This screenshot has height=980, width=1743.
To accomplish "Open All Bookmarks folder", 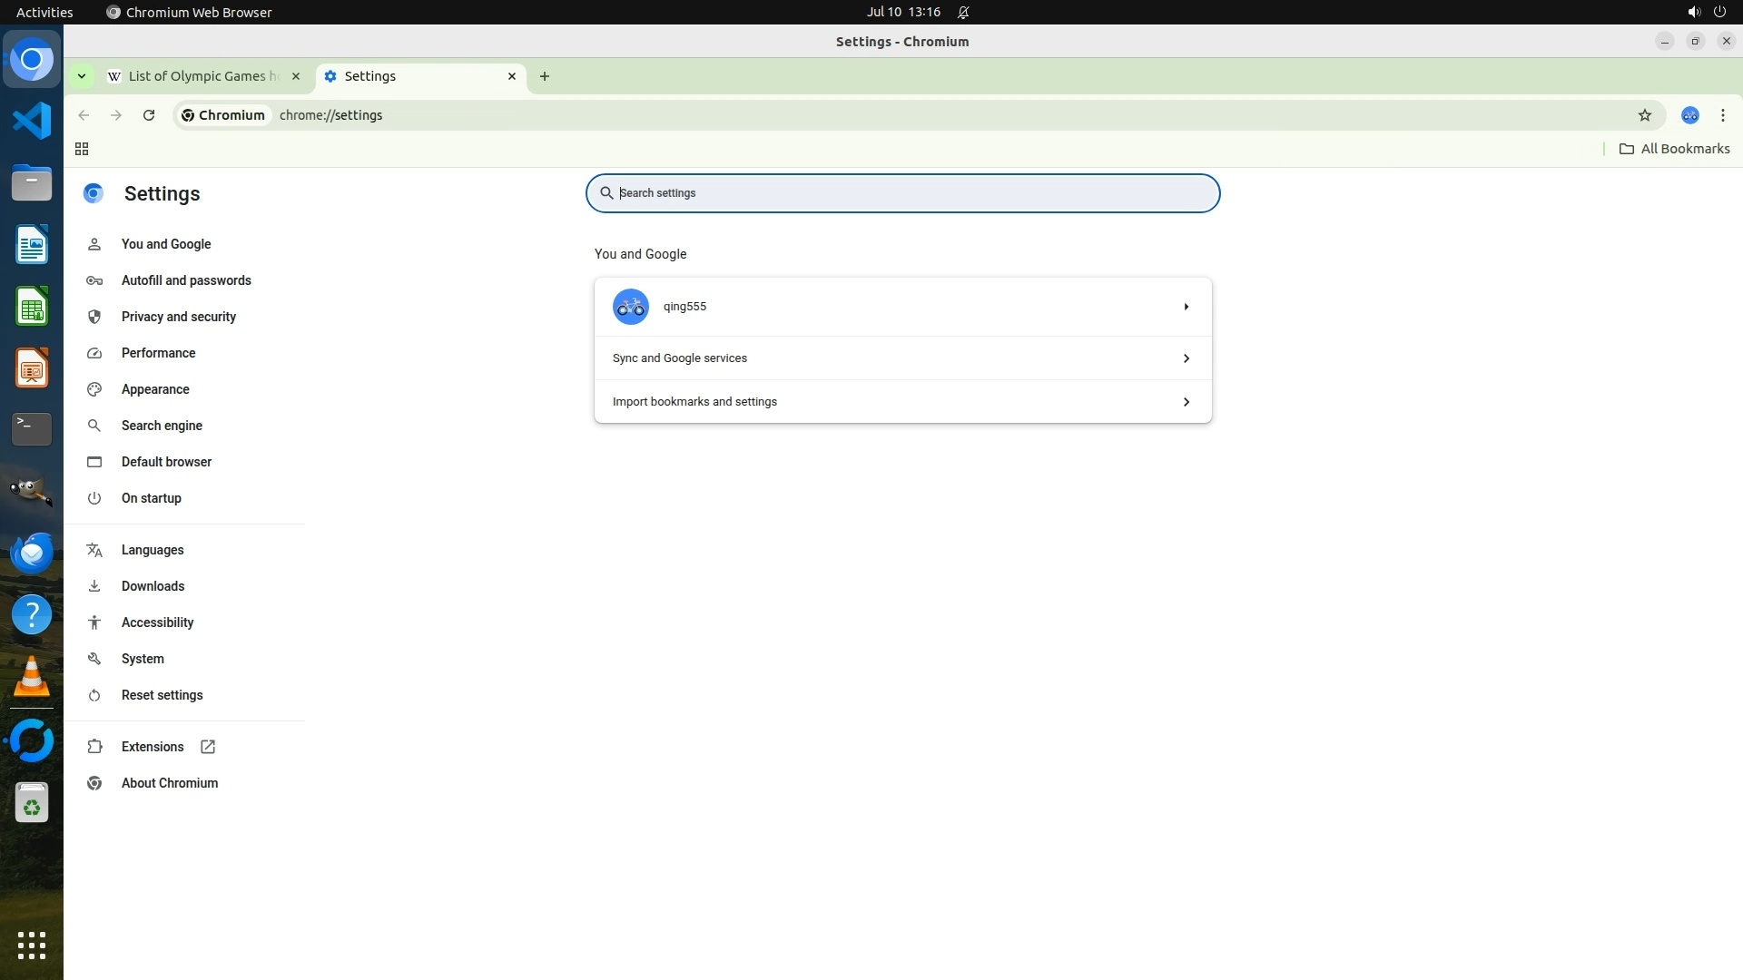I will pos(1675,149).
